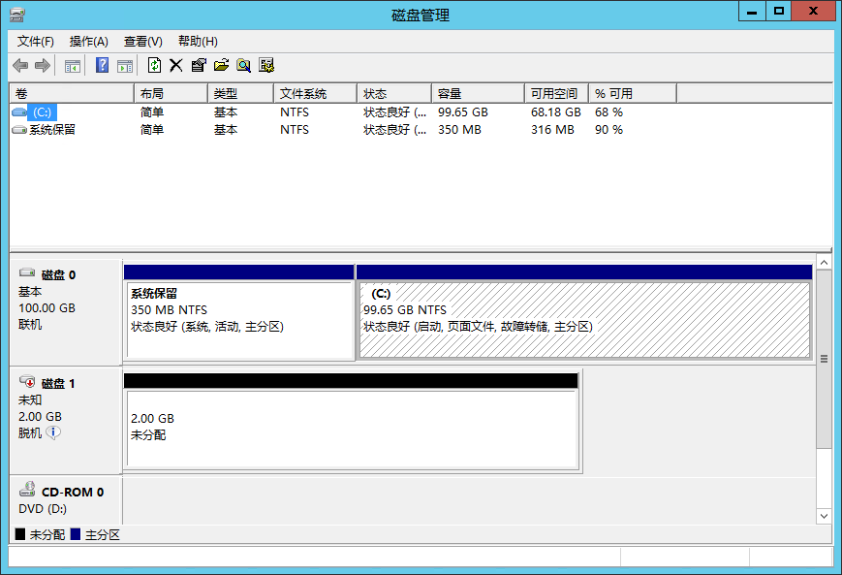Click the 磁盘 1 offline disk icon

tap(27, 381)
